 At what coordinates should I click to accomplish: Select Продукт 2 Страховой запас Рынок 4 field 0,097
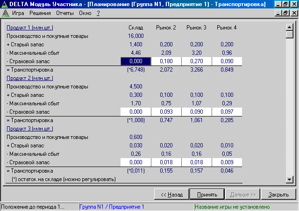(227, 112)
